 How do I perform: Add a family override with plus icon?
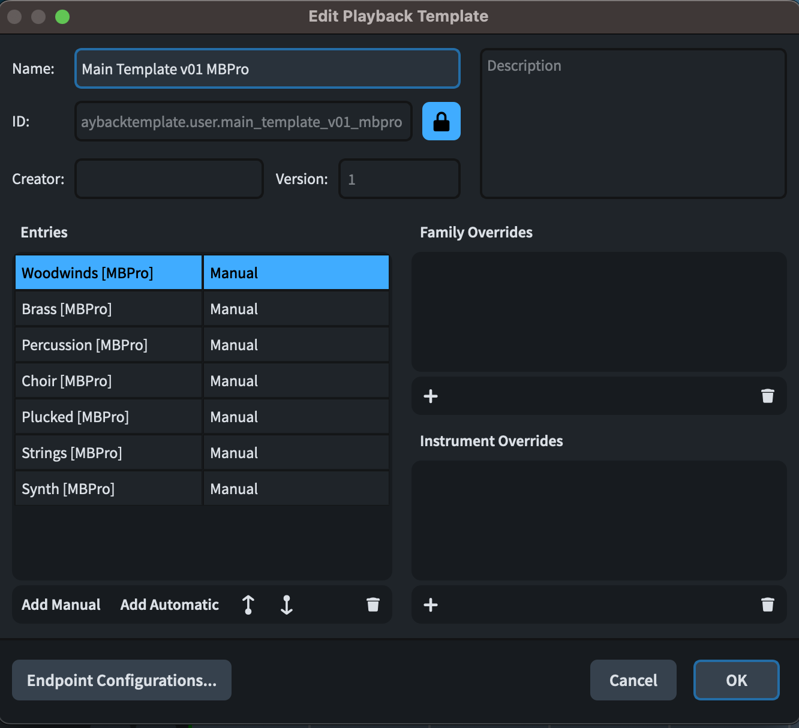[431, 396]
